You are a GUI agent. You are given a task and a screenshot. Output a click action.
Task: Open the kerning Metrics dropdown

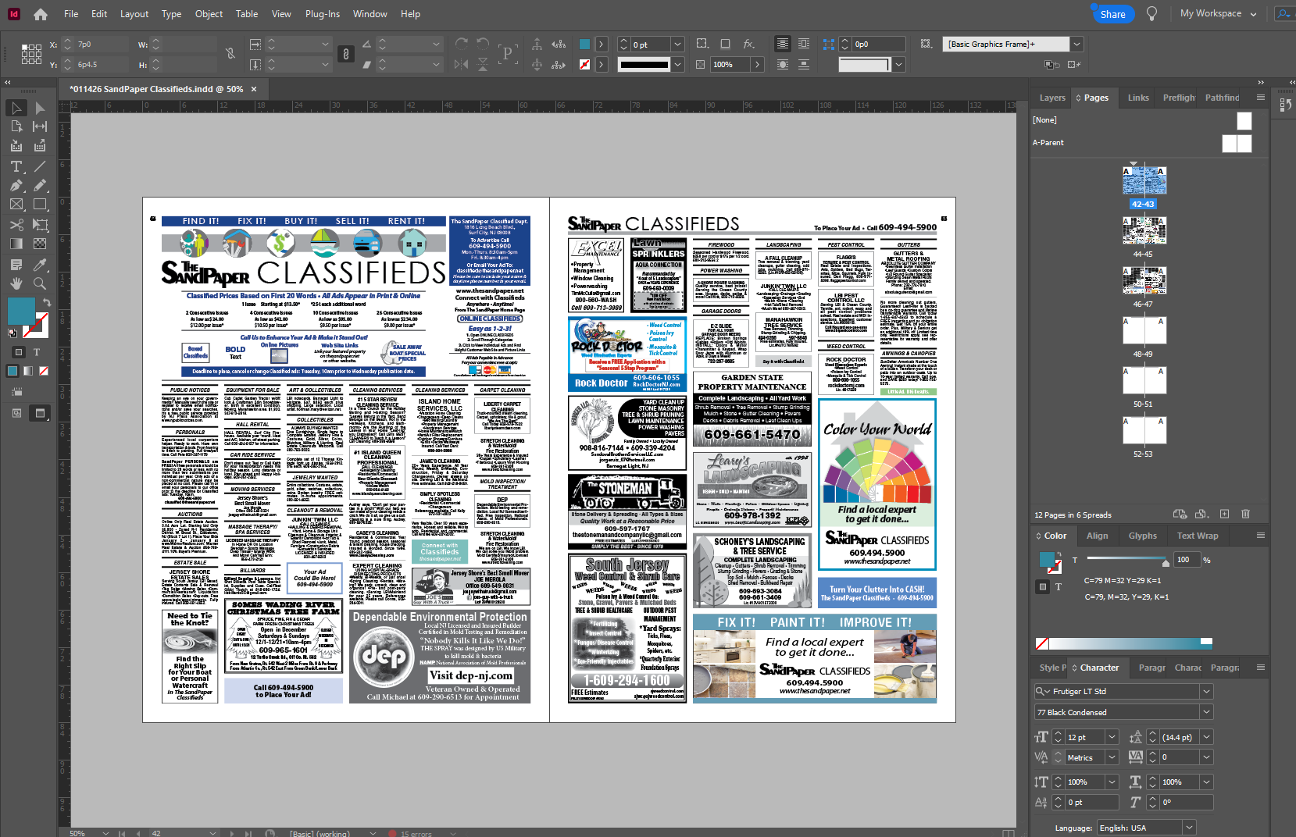pyautogui.click(x=1112, y=757)
